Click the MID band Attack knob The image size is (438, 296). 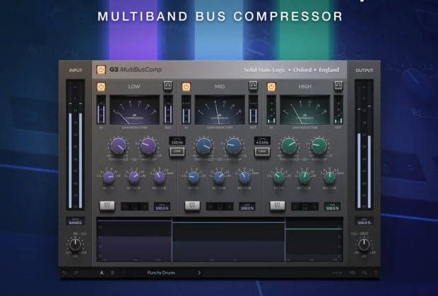point(219,178)
